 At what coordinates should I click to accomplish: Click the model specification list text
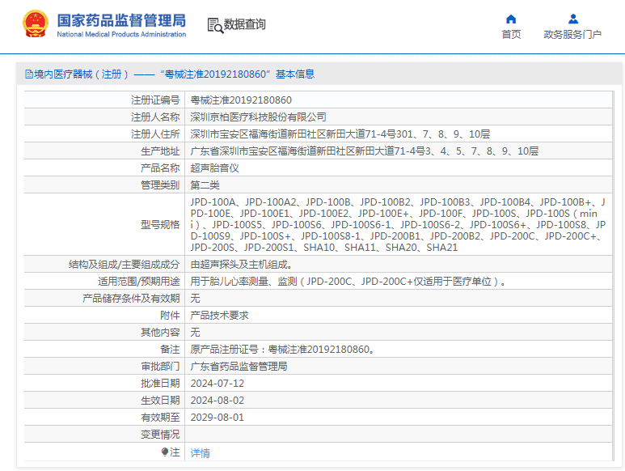[398, 224]
